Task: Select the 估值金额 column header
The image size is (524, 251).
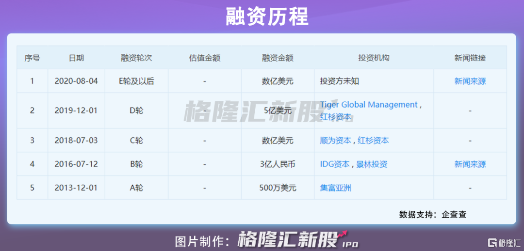Action: [x=204, y=58]
